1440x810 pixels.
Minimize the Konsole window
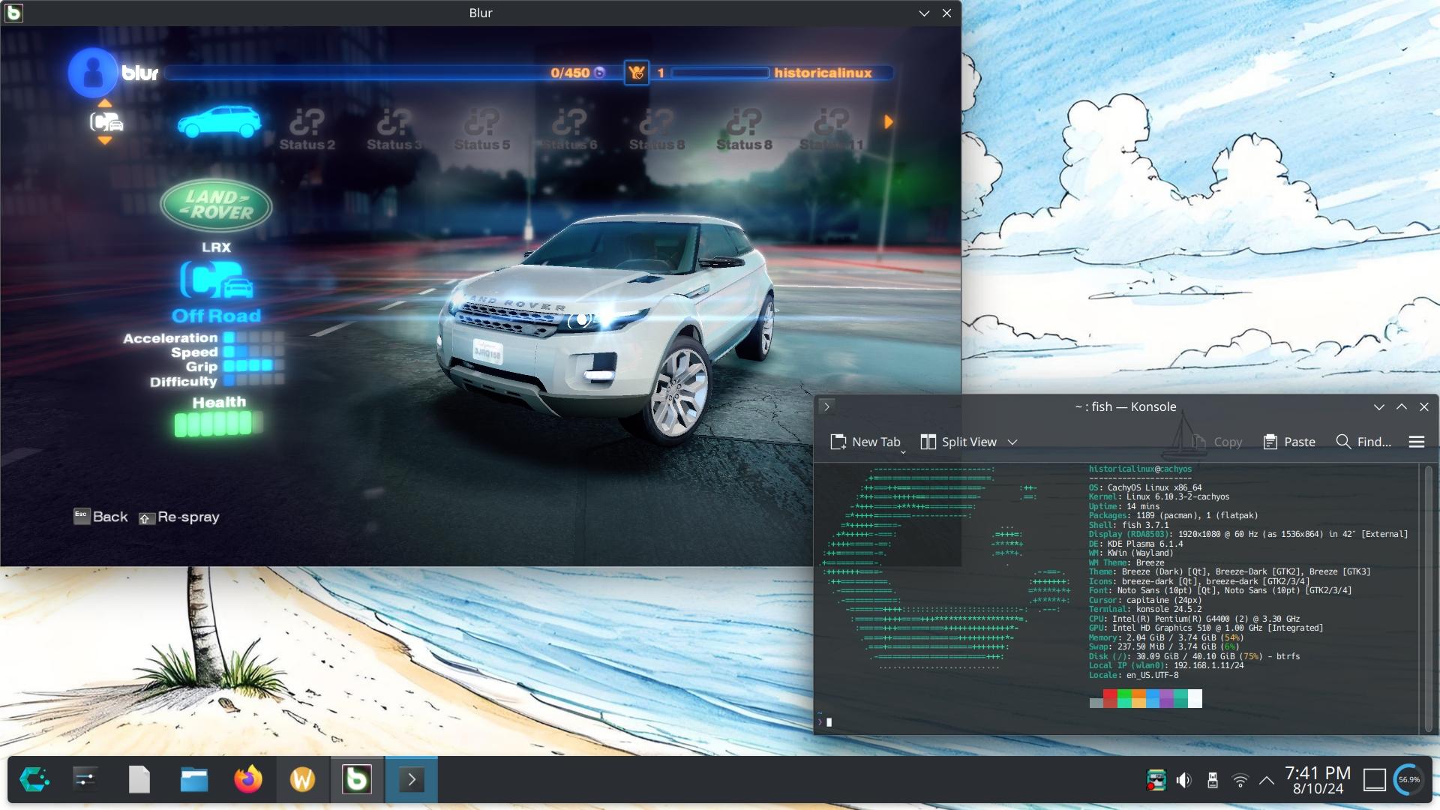[1378, 406]
